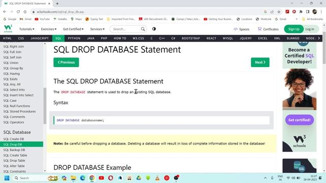Open the Certificates cart link

click(x=268, y=29)
